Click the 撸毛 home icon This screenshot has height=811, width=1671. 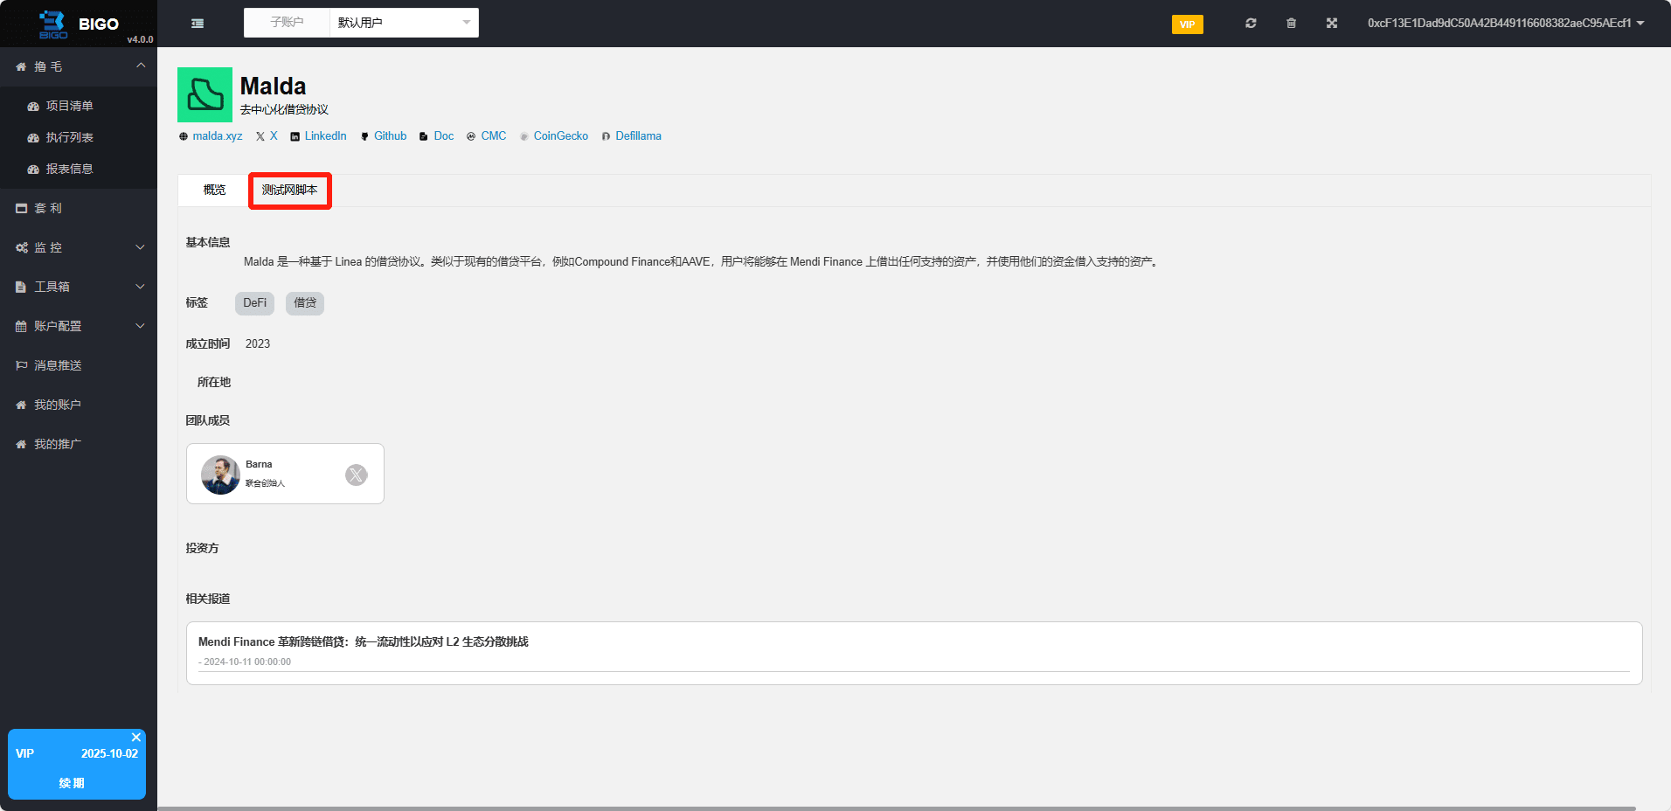coord(21,66)
